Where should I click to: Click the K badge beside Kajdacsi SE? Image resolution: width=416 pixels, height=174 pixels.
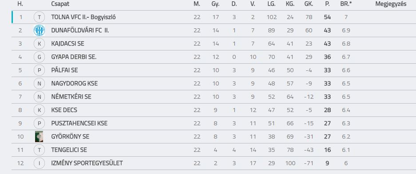[39, 44]
